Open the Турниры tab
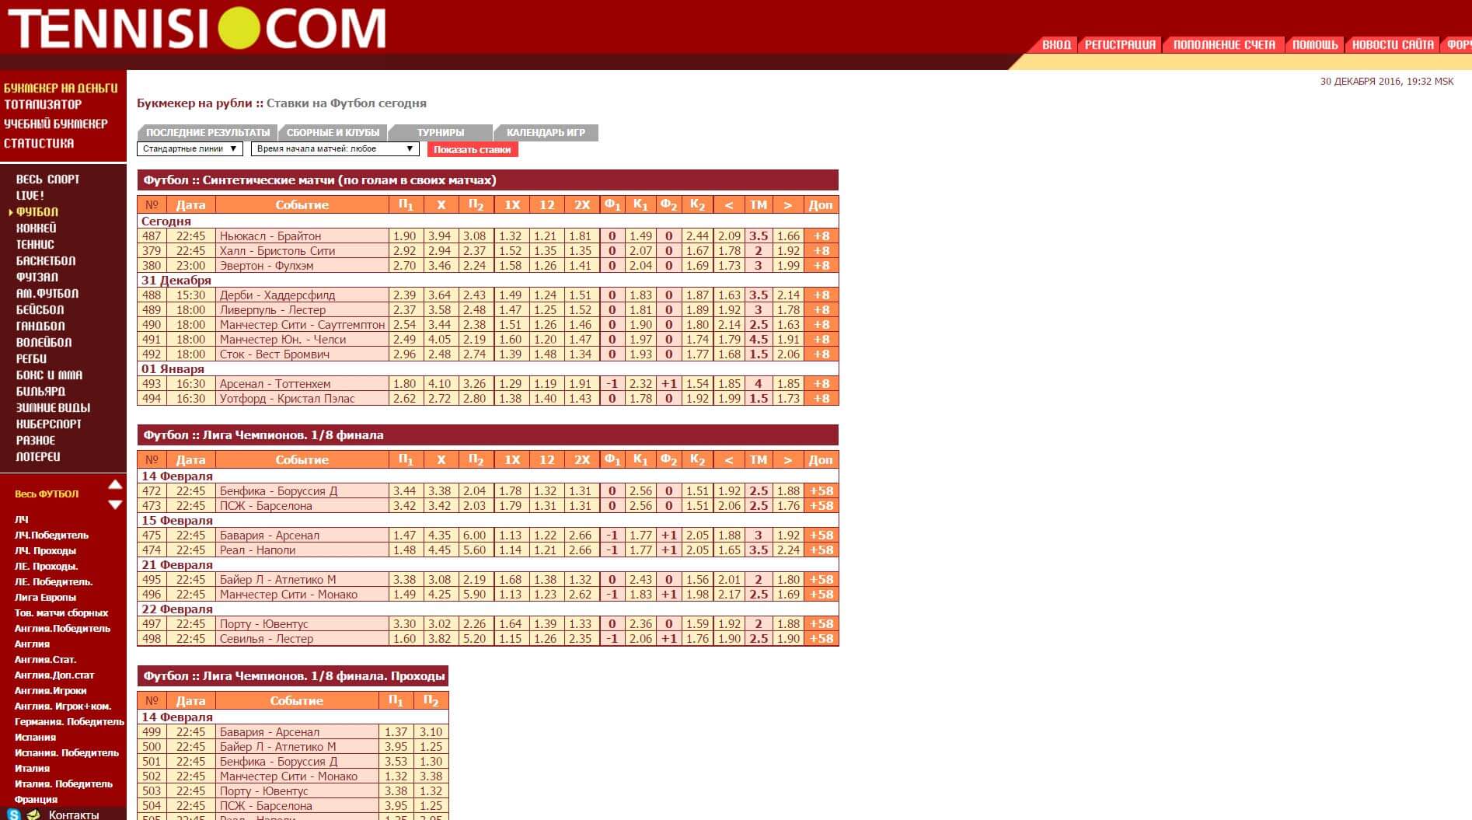1472x820 pixels. click(x=440, y=132)
